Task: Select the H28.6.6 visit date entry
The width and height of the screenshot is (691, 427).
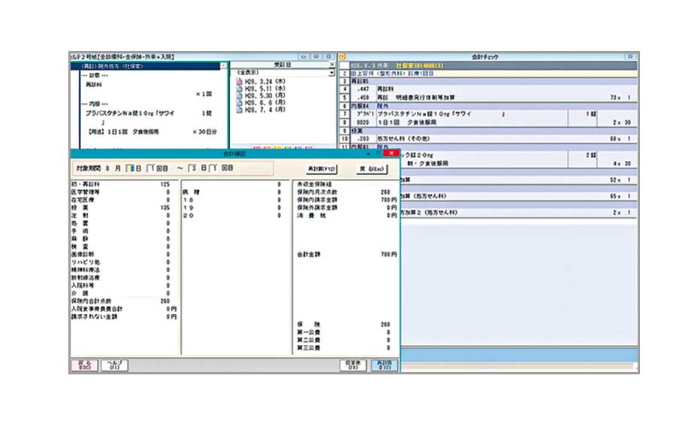Action: (259, 103)
